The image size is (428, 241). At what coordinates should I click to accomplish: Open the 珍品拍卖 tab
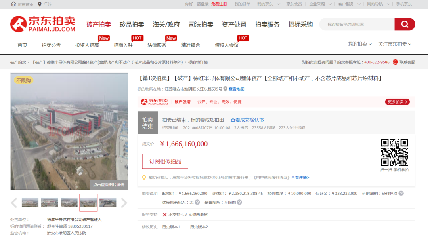pos(132,25)
